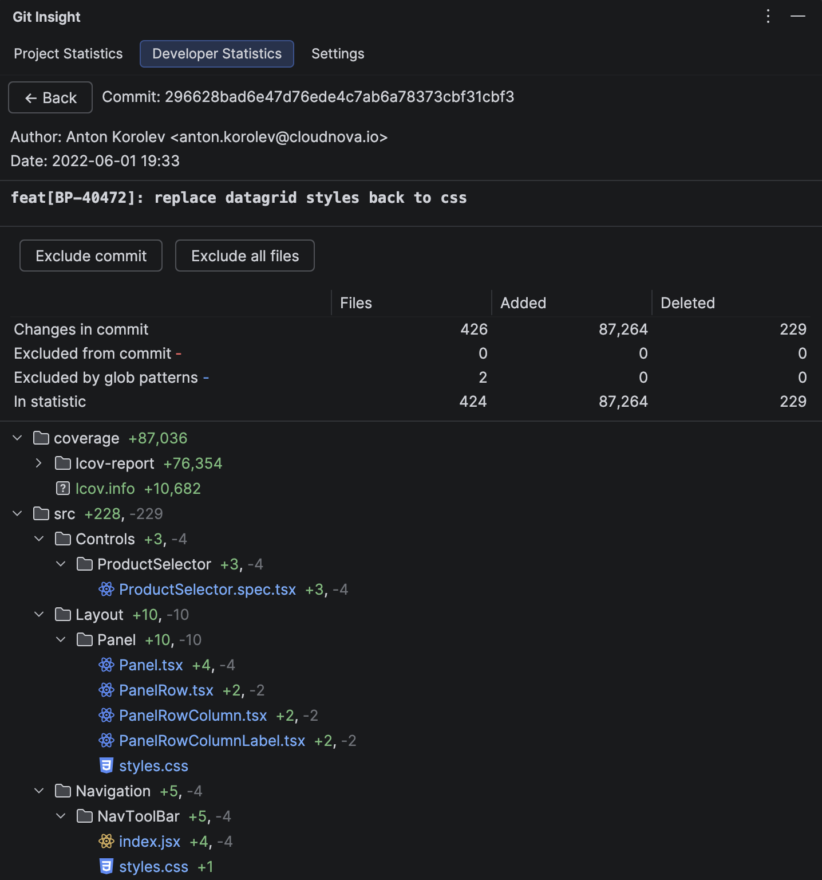This screenshot has width=822, height=880.
Task: Click the Exclude all files button
Action: (x=244, y=256)
